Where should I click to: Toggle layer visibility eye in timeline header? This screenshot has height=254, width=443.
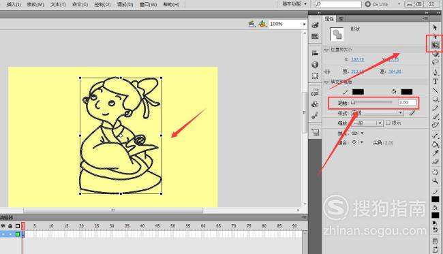3,226
